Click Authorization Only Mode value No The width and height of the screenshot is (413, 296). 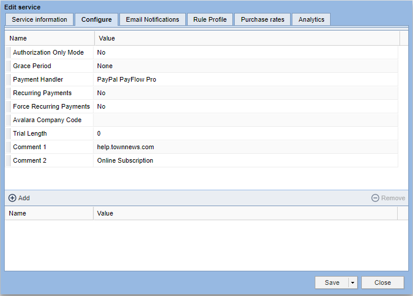(x=101, y=52)
